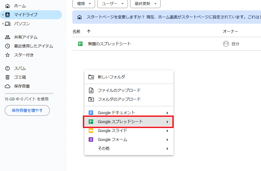Select Google フォーム menu entry

[x=129, y=139]
